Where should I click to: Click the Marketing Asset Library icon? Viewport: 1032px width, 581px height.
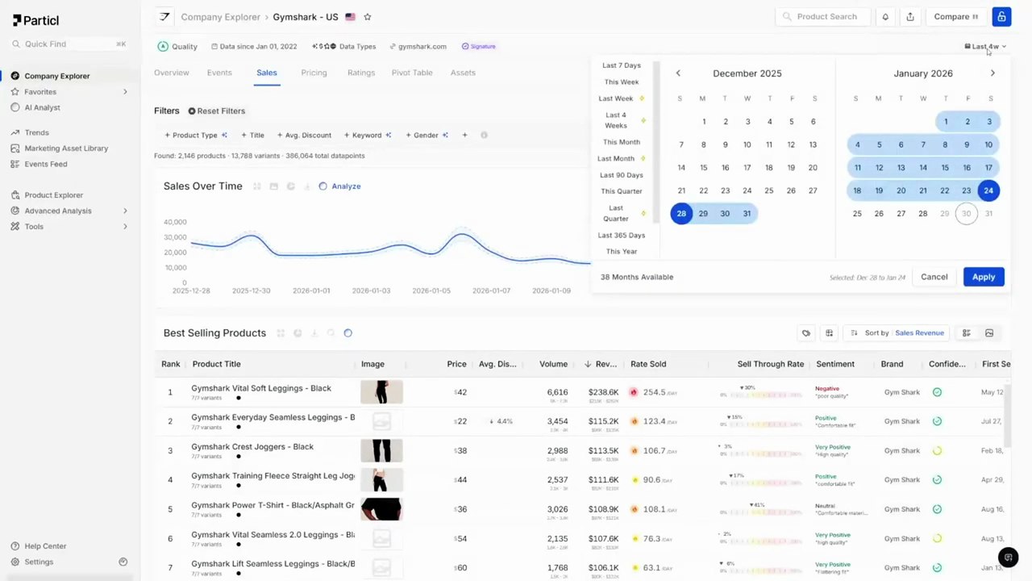(x=15, y=148)
